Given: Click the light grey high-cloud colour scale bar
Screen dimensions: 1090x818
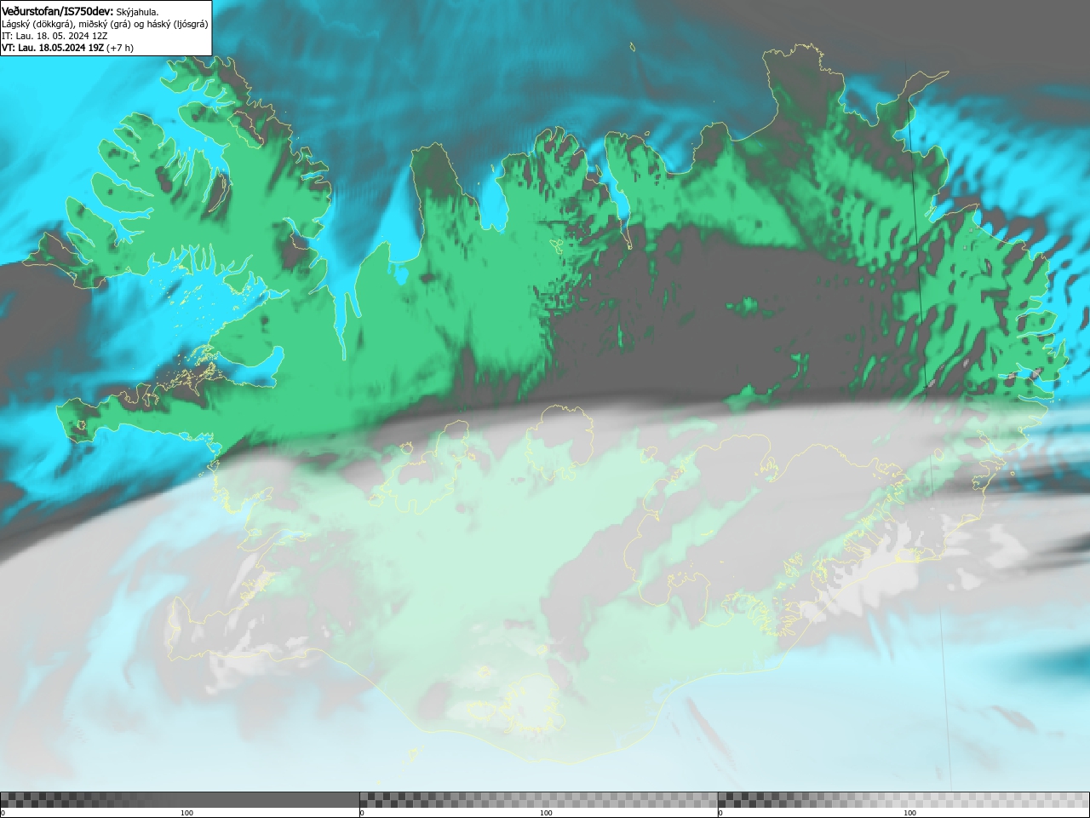Looking at the screenshot, I should [904, 800].
